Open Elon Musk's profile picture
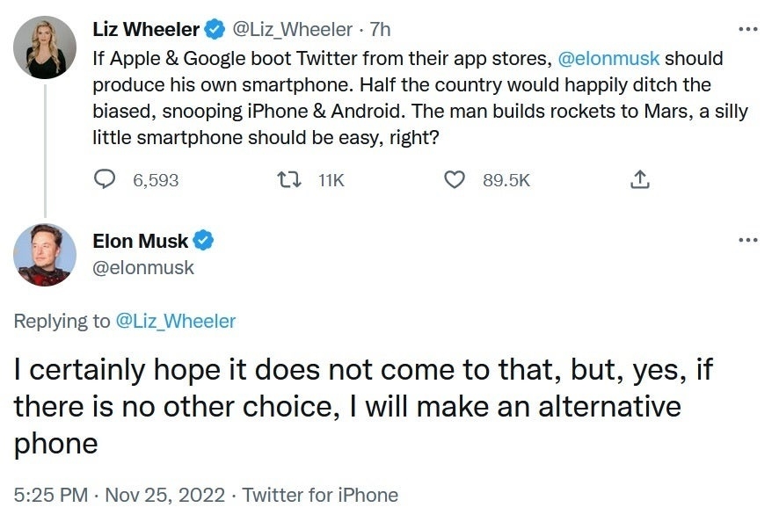 coord(45,255)
